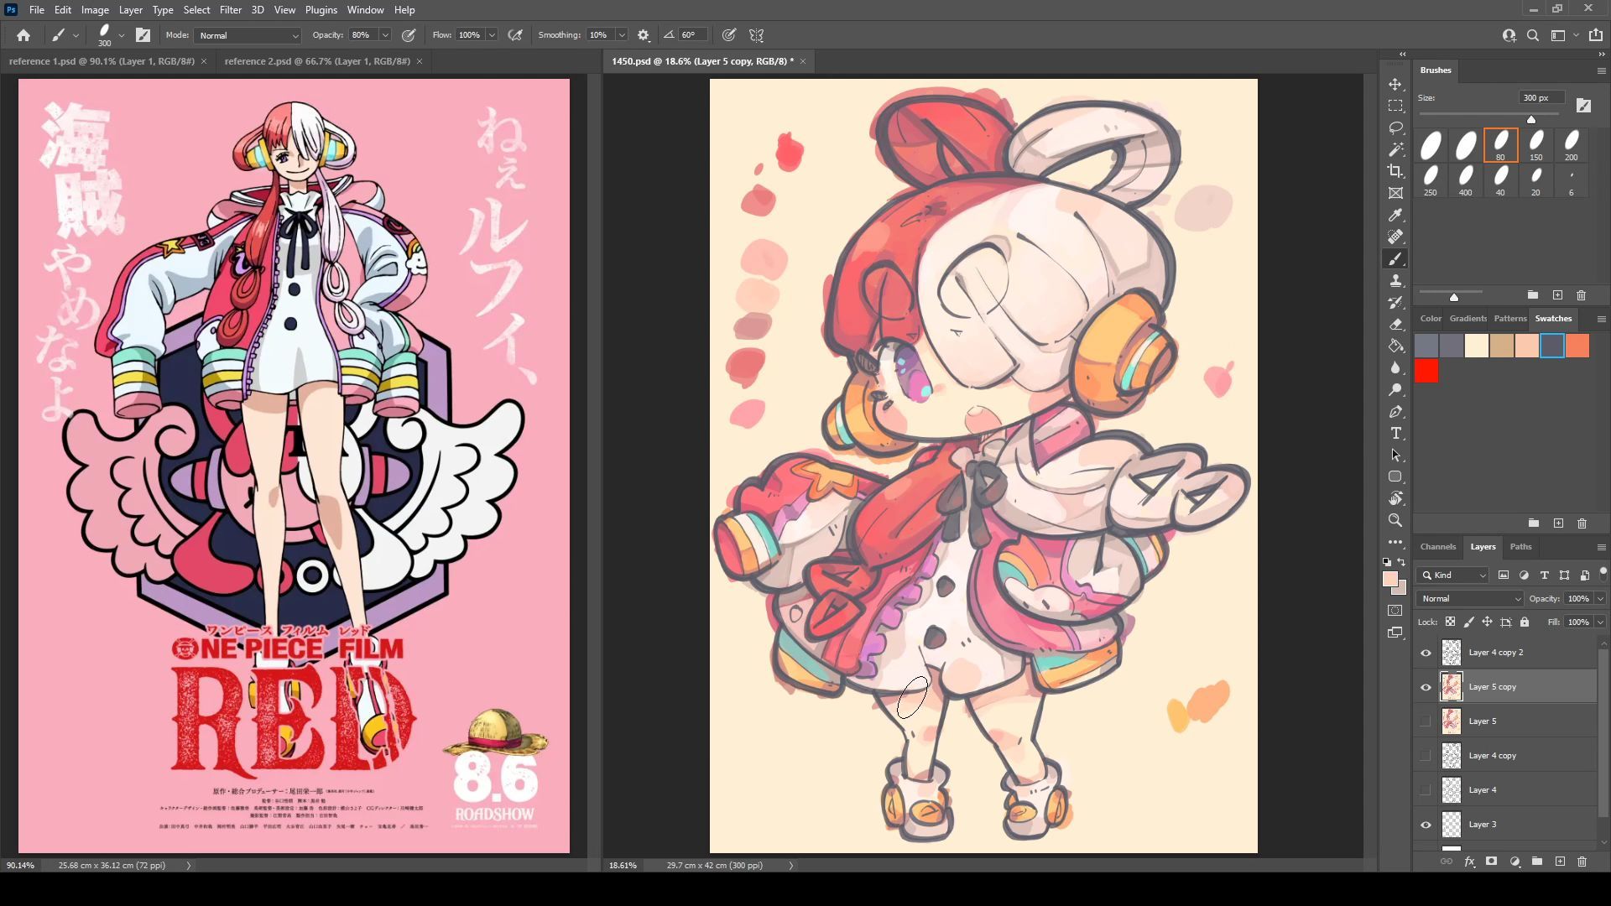Open brush preset picker arrow
The height and width of the screenshot is (906, 1611).
pyautogui.click(x=122, y=35)
